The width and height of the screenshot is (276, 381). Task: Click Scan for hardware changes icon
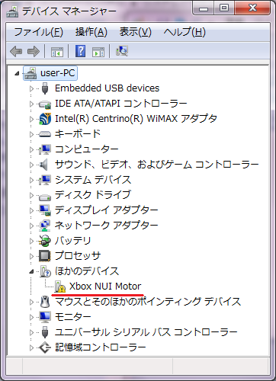coord(122,51)
